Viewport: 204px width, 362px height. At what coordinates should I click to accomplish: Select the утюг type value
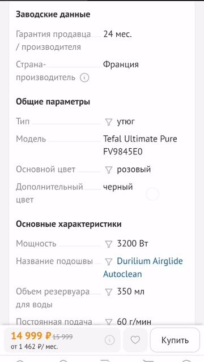[x=126, y=122]
